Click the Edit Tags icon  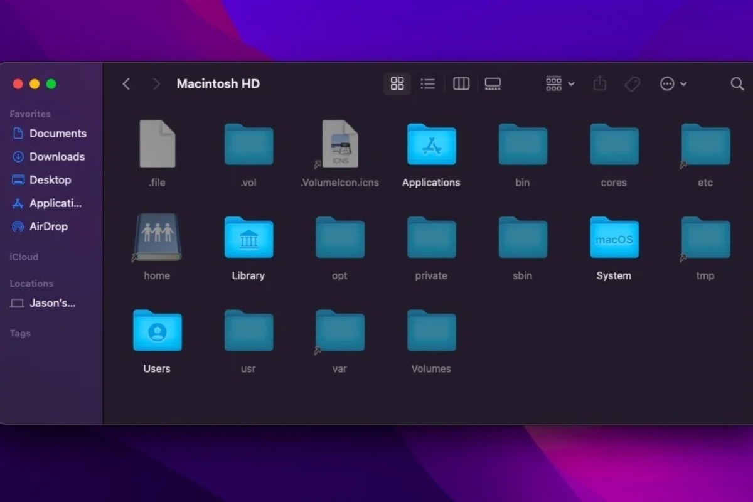click(633, 84)
